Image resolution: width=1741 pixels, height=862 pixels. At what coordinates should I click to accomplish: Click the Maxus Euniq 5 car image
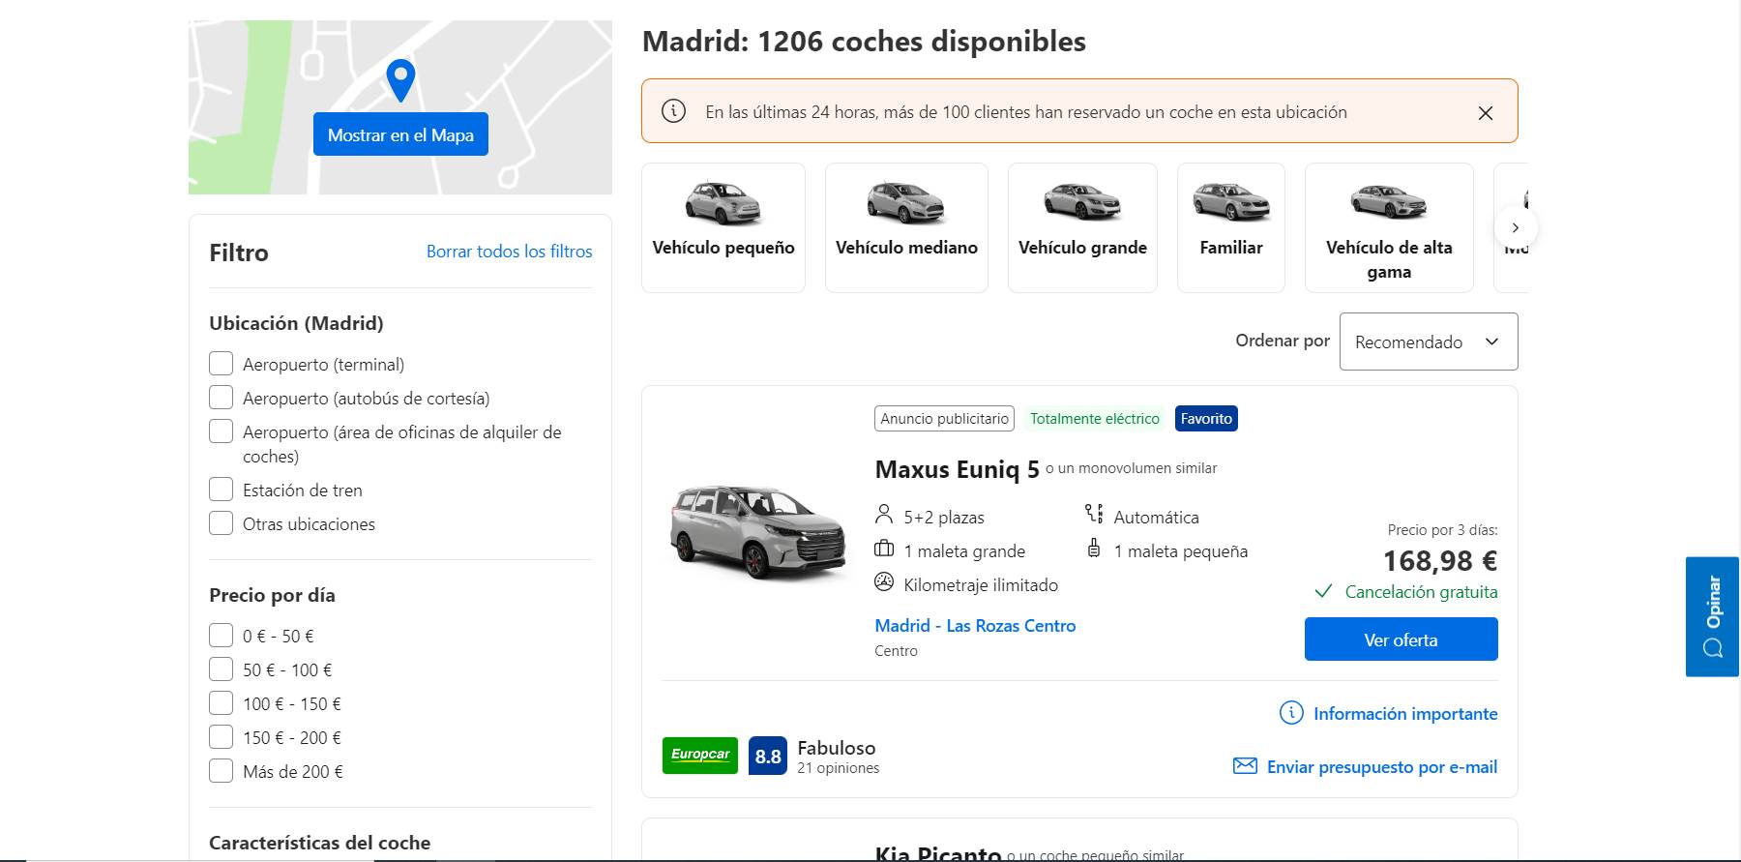(x=758, y=532)
